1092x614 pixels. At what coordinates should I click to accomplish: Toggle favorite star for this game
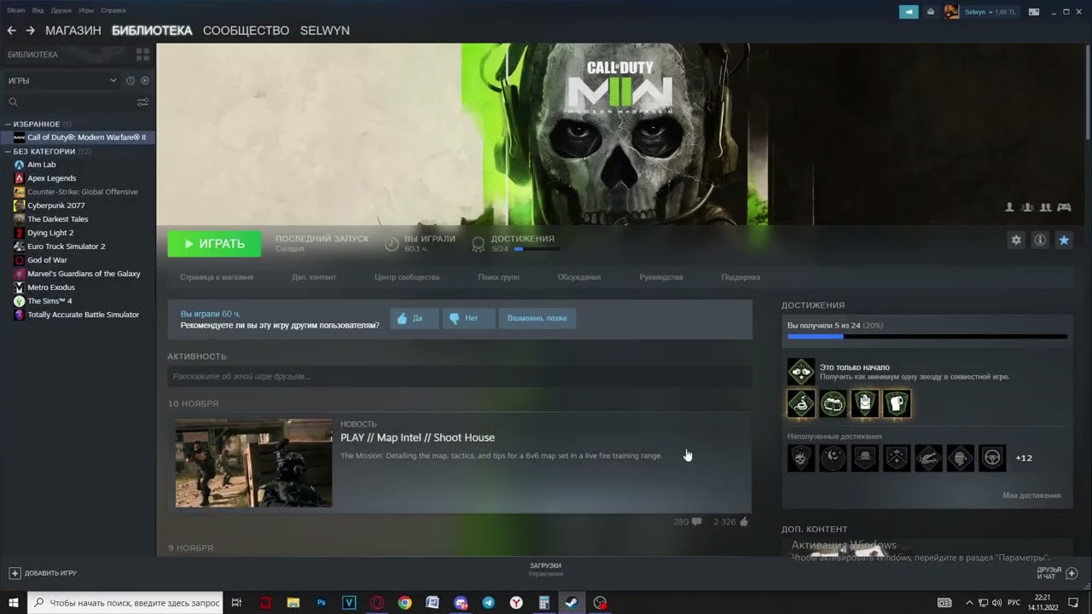tap(1064, 240)
